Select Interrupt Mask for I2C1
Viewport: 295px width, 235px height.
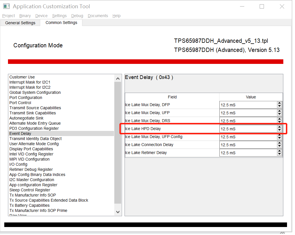coord(30,82)
